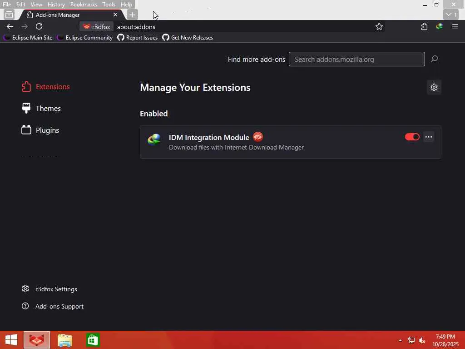Open Get New Releases bookmark

click(188, 38)
